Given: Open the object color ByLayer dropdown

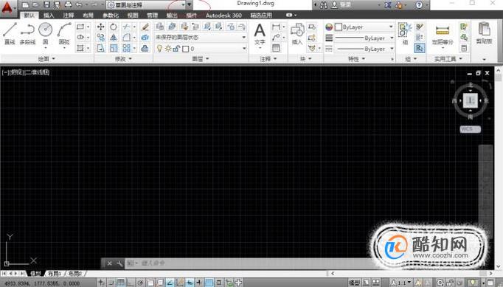Looking at the screenshot, I should [364, 27].
